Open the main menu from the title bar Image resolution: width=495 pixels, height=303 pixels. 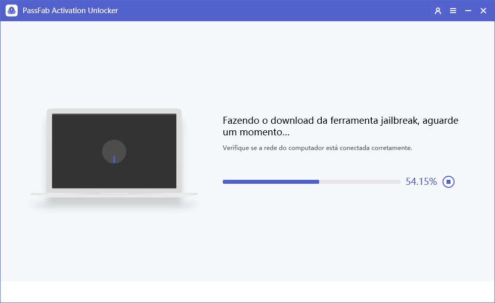(x=453, y=10)
